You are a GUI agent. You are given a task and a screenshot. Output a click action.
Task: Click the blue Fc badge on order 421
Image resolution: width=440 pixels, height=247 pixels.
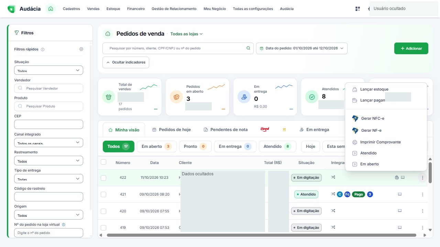pos(347,194)
